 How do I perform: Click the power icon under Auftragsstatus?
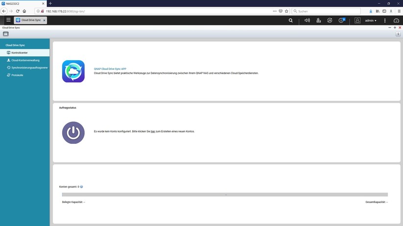(73, 132)
